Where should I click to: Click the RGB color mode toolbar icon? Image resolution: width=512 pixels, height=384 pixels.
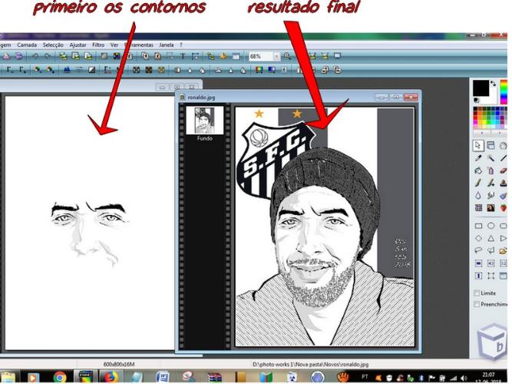[x=117, y=56]
